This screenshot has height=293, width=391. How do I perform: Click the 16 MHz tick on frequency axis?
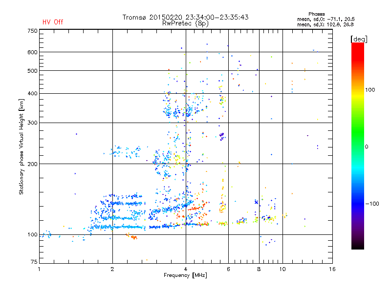tap(332, 269)
